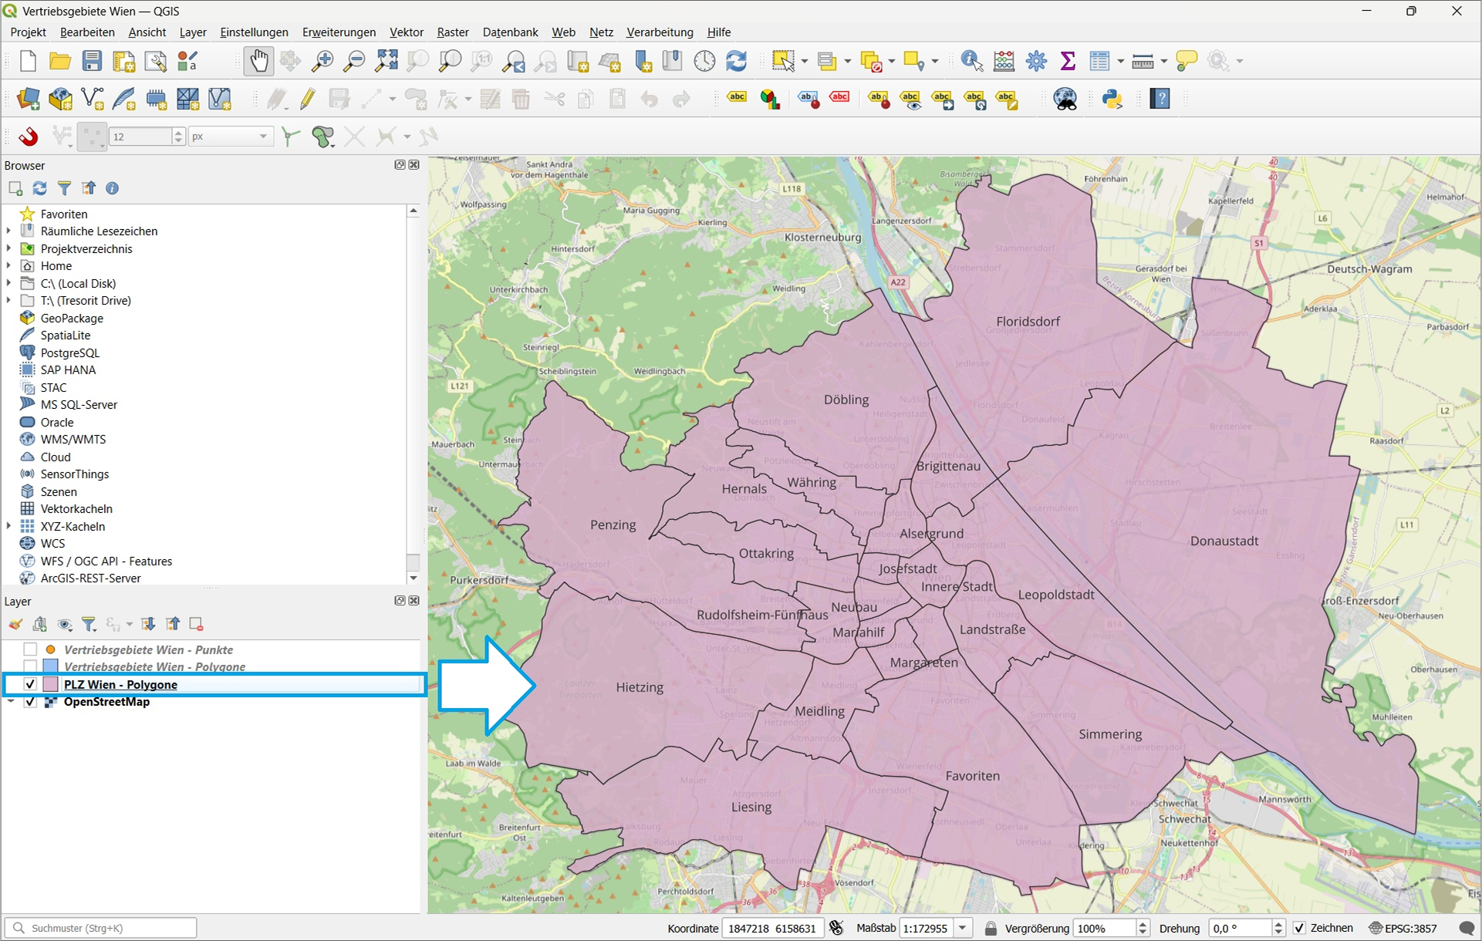Viewport: 1482px width, 941px height.
Task: Click the Suchmuster search field
Action: pos(100,928)
